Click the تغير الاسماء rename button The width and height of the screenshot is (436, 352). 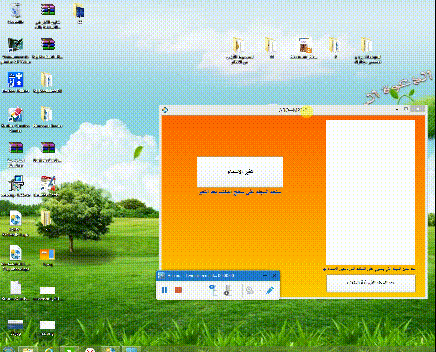coord(240,172)
